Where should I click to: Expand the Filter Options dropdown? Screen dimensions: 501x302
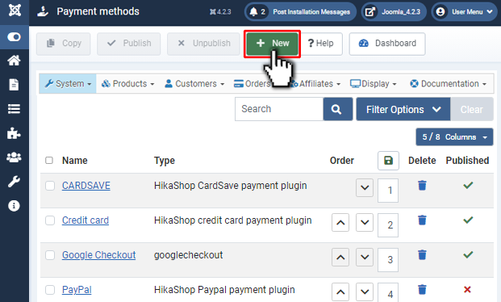(403, 109)
